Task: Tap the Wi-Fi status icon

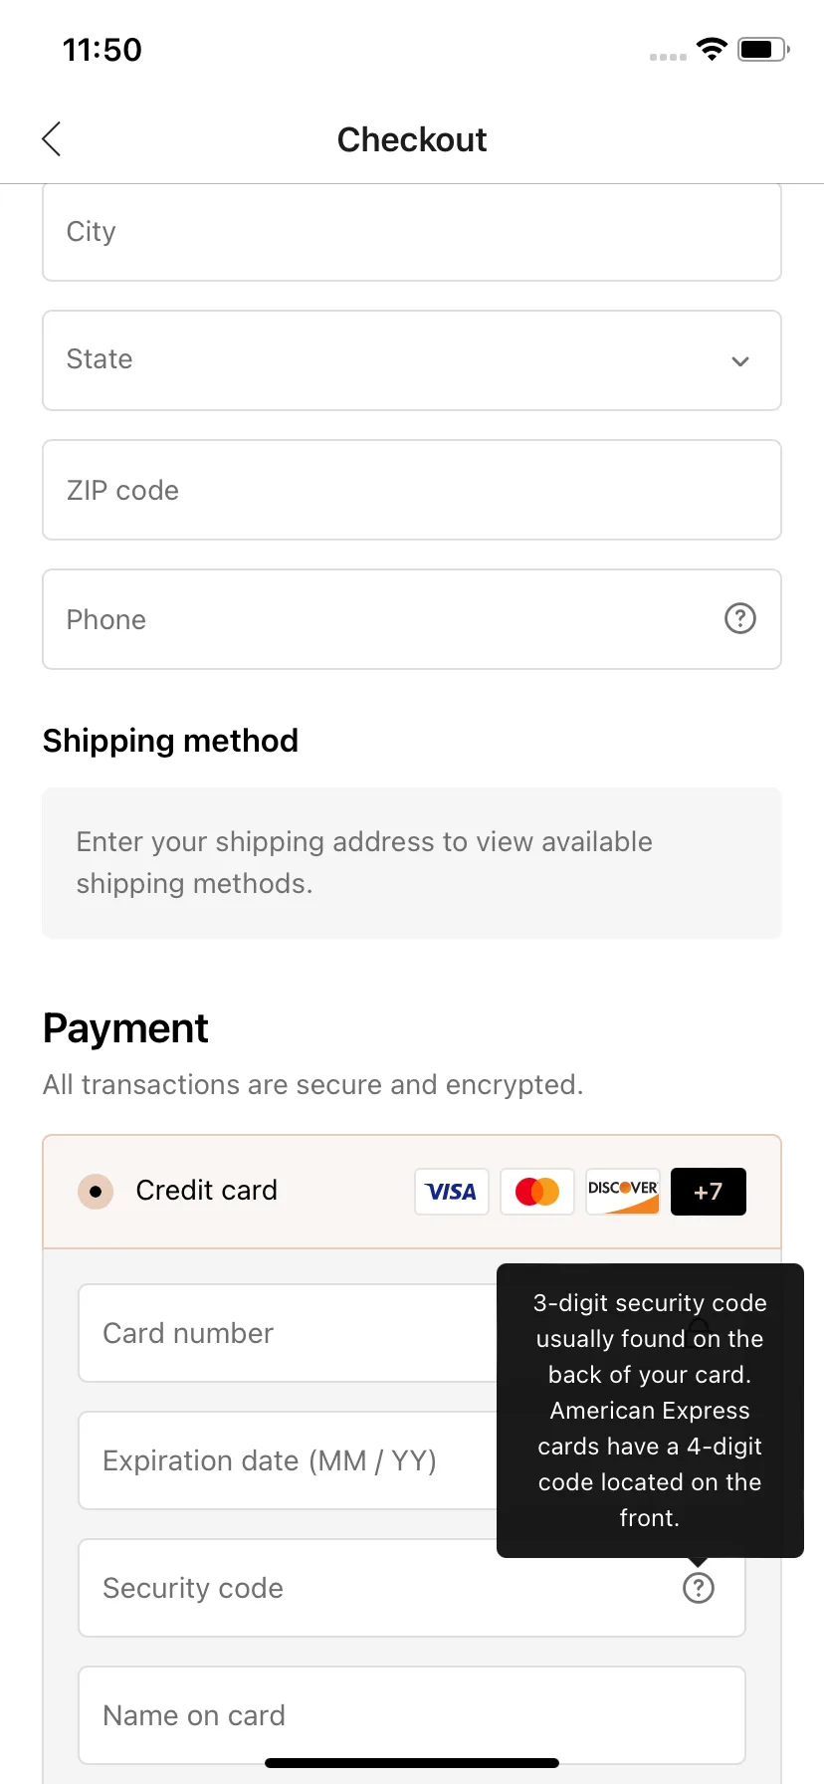Action: pos(712,49)
